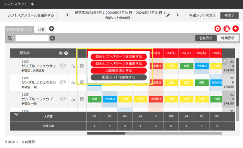Viewport: 243px width, 148px height.
Task: Click the vertical scrollbar thumb
Action: pos(237,82)
